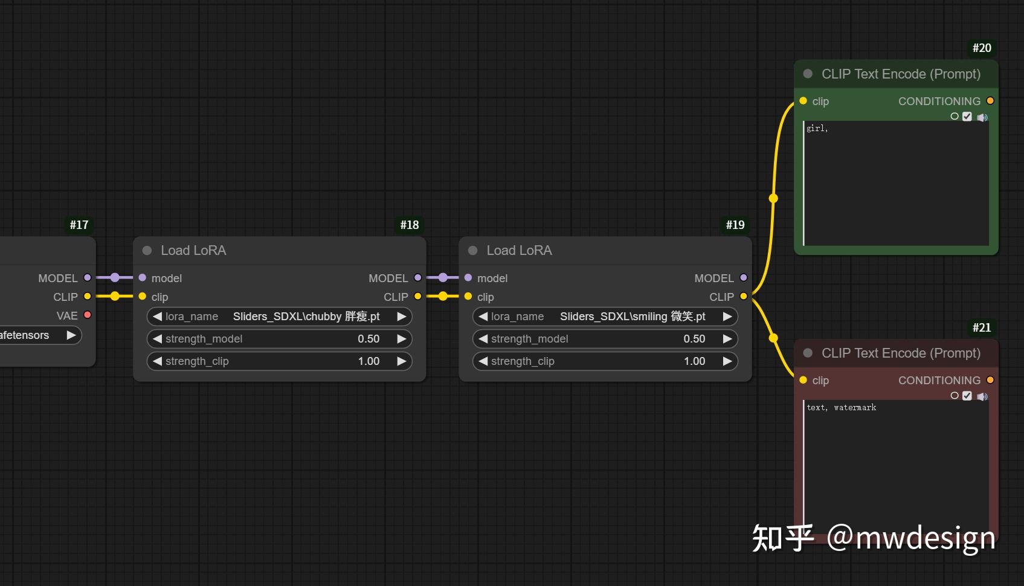1024x586 pixels.
Task: Click speaker icon in node #20
Action: click(982, 117)
